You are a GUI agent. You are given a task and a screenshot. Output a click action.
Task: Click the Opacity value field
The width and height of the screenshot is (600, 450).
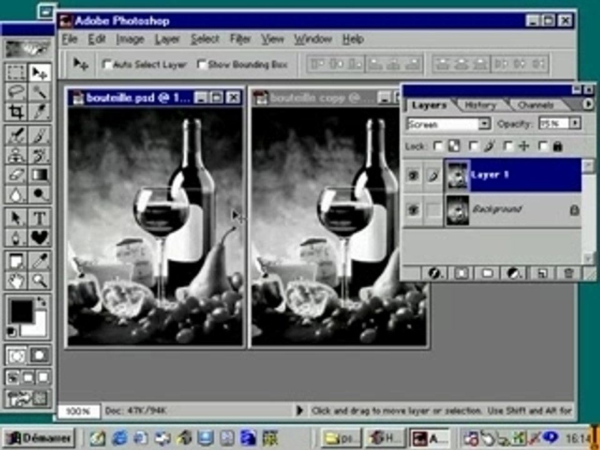pyautogui.click(x=553, y=123)
